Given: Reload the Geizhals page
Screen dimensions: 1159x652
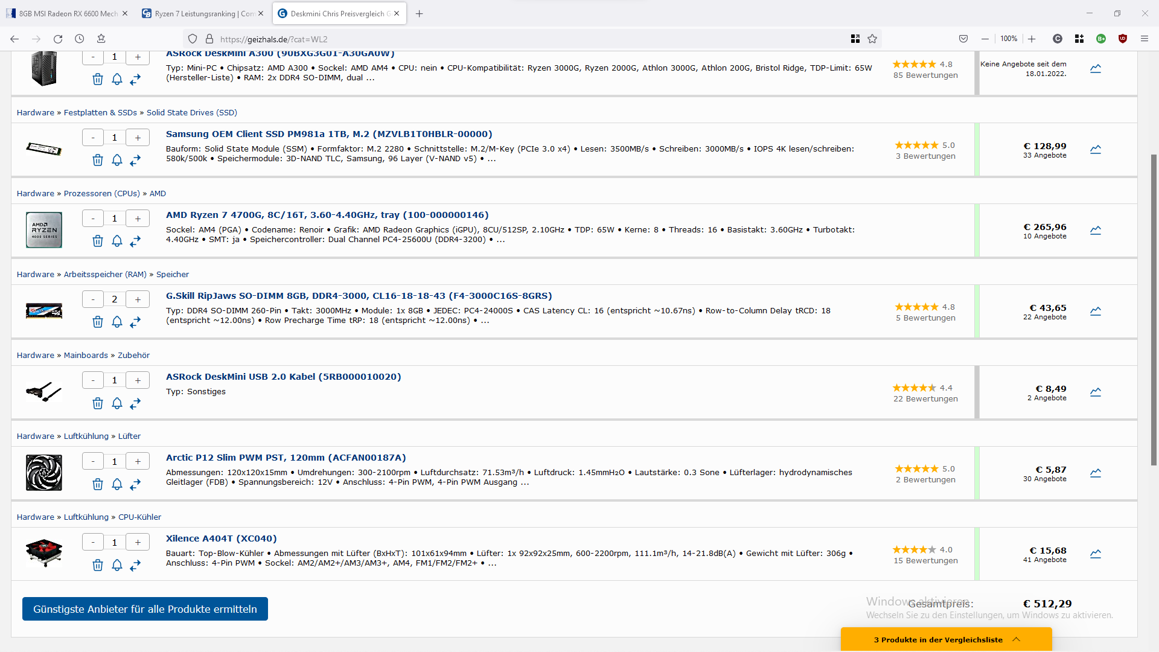Looking at the screenshot, I should point(58,39).
